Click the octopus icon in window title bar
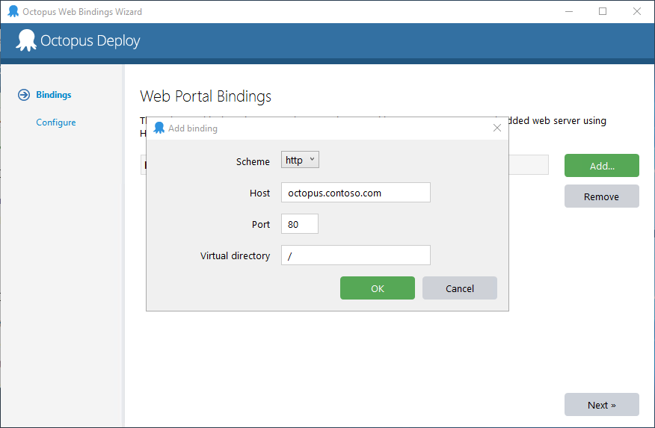 pos(13,11)
